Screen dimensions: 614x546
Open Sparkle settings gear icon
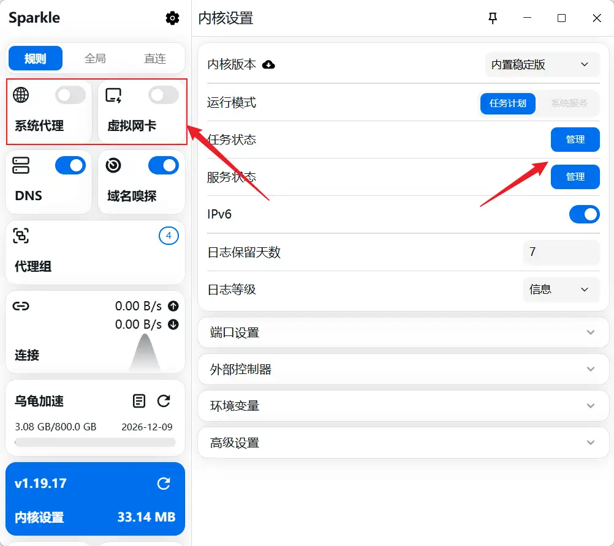click(x=173, y=18)
